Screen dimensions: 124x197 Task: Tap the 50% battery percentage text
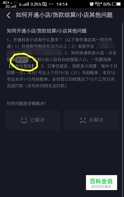107,4
